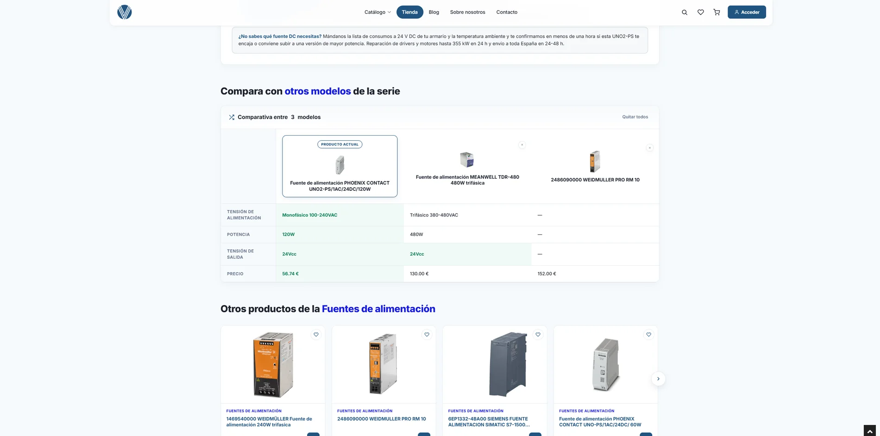Favorite the 6EP1332-4BA00 SIEMENS product
Screen dimensions: 880x436
(x=538, y=335)
